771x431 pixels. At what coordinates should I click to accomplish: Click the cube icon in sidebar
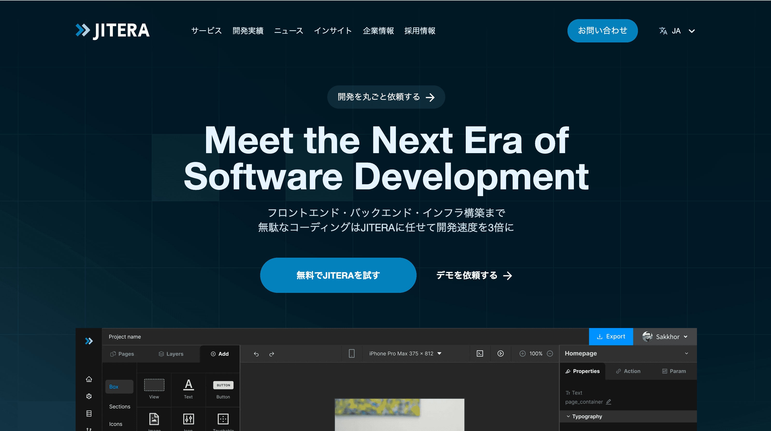[x=89, y=396]
